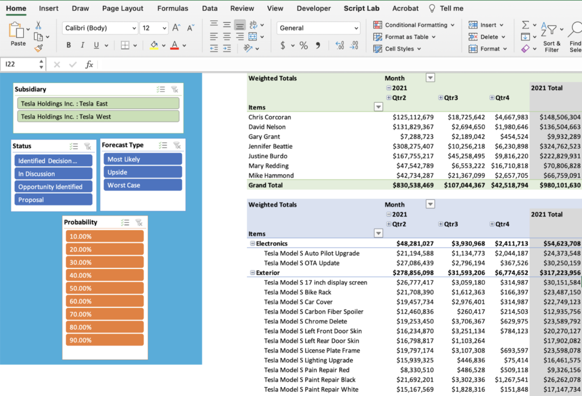Click the Cut scissors icon
This screenshot has width=582, height=396.
(x=38, y=26)
